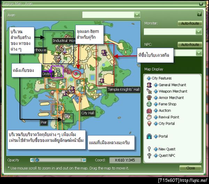The image size is (209, 184).
Task: Click the General Merchant legend icon
Action: coord(149,85)
